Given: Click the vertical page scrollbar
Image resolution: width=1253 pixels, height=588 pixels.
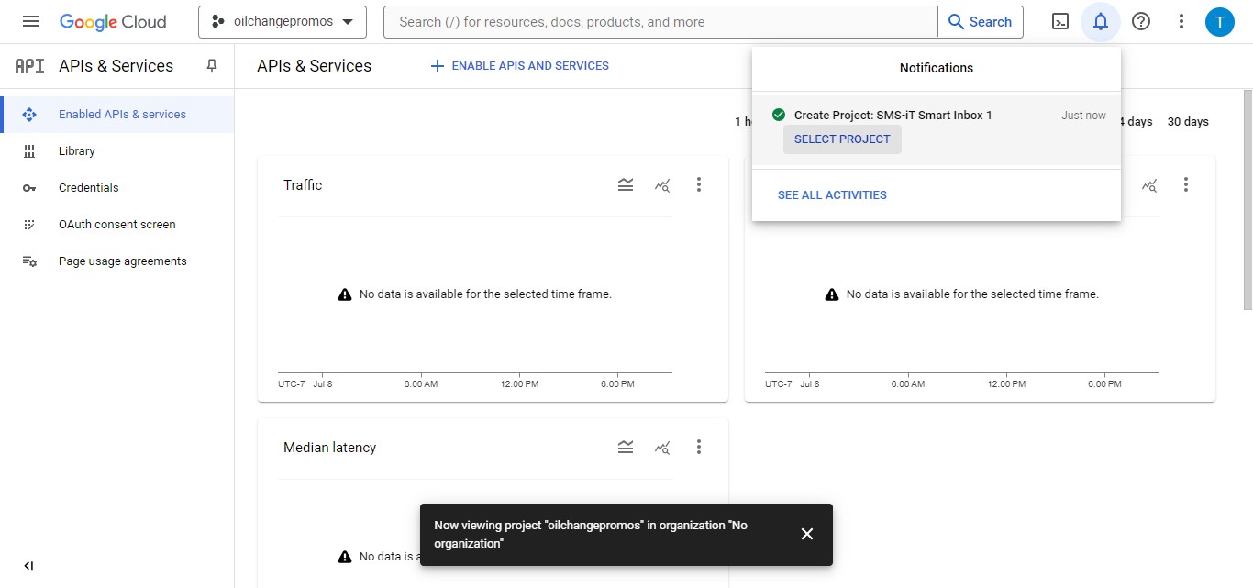Looking at the screenshot, I should point(1247,202).
